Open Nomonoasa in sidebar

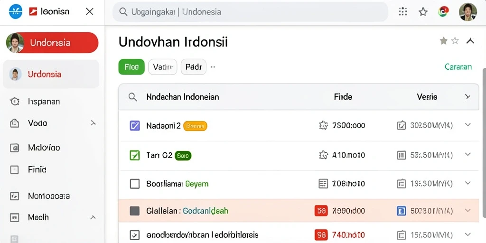tap(49, 196)
